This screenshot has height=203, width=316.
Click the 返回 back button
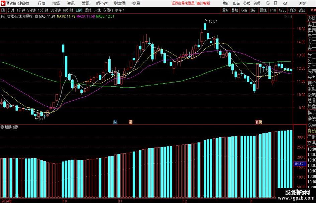point(302,10)
